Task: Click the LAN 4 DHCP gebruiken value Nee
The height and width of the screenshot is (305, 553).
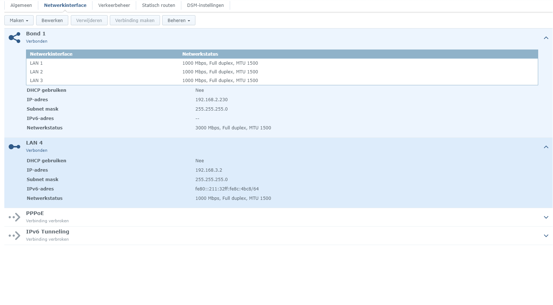Action: tap(200, 161)
